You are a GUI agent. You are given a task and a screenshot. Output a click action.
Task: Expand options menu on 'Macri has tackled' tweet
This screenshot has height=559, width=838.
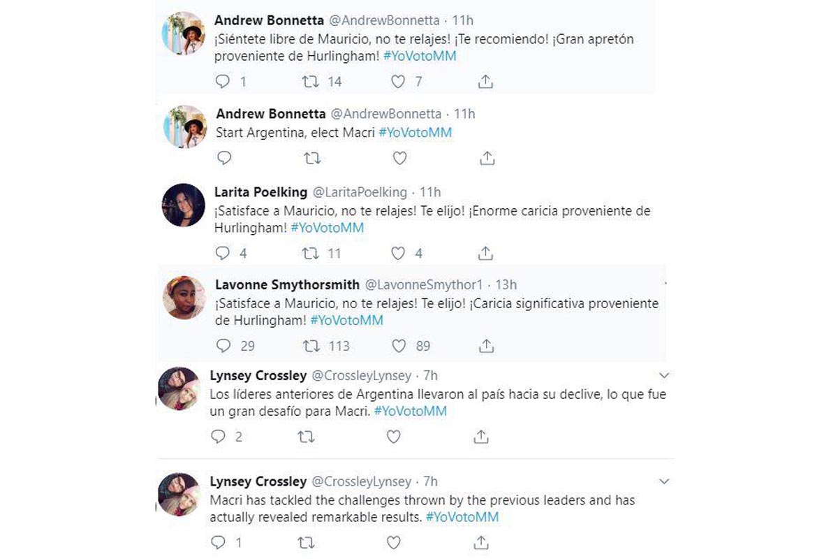664,481
